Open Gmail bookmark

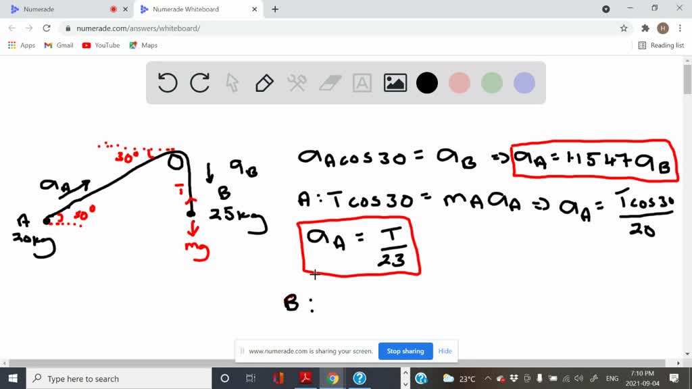pos(59,45)
